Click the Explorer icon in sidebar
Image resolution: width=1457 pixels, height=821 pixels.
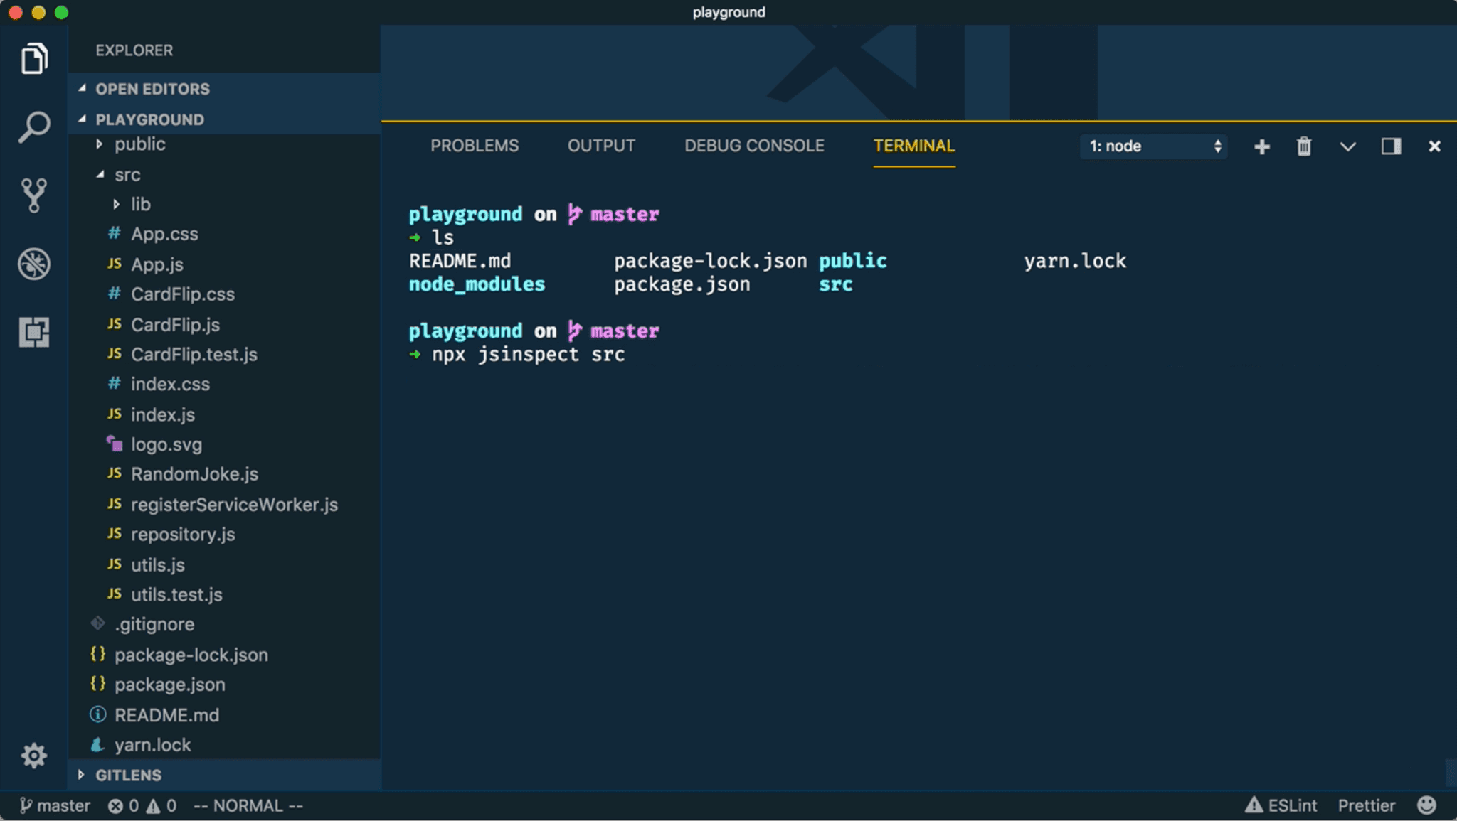(x=33, y=59)
